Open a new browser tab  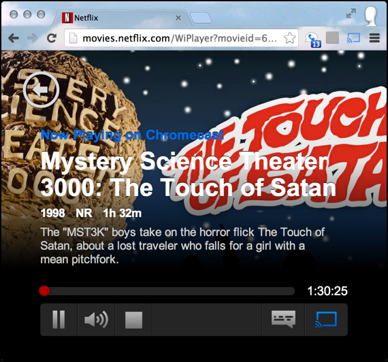(x=201, y=18)
